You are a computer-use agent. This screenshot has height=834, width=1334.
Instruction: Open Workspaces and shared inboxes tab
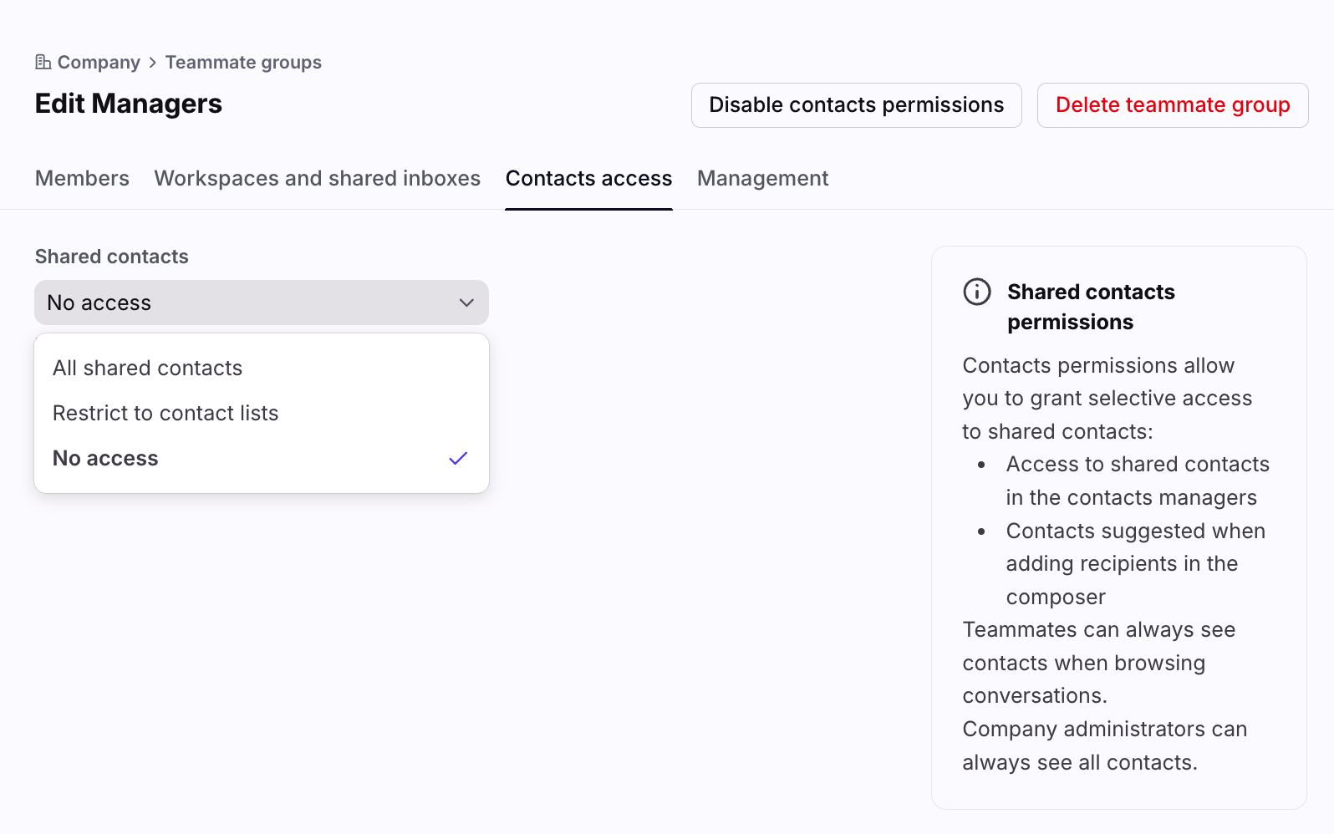coord(317,179)
